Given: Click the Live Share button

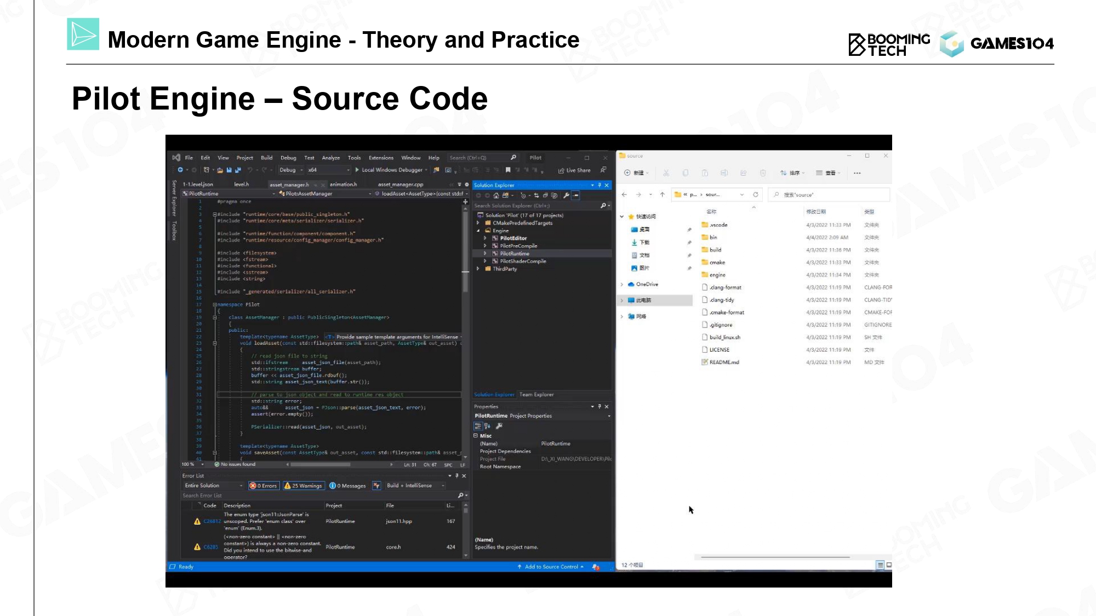Looking at the screenshot, I should coord(574,170).
